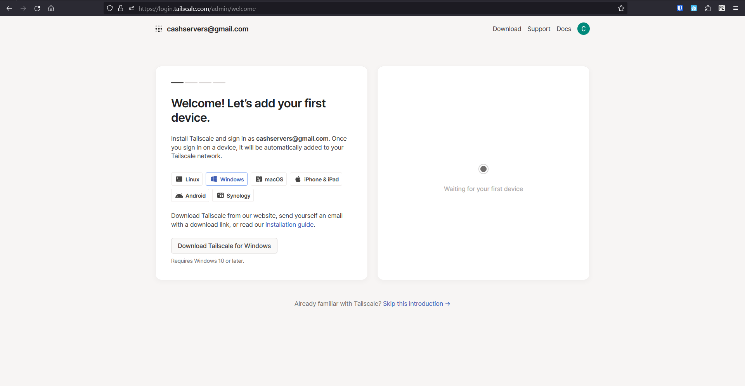Open the browser extensions puzzle icon
Image resolution: width=745 pixels, height=386 pixels.
708,9
